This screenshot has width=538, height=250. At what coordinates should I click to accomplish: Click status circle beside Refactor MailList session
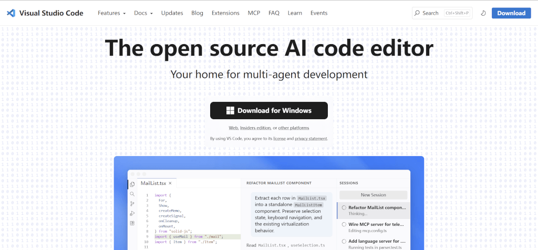click(x=344, y=207)
